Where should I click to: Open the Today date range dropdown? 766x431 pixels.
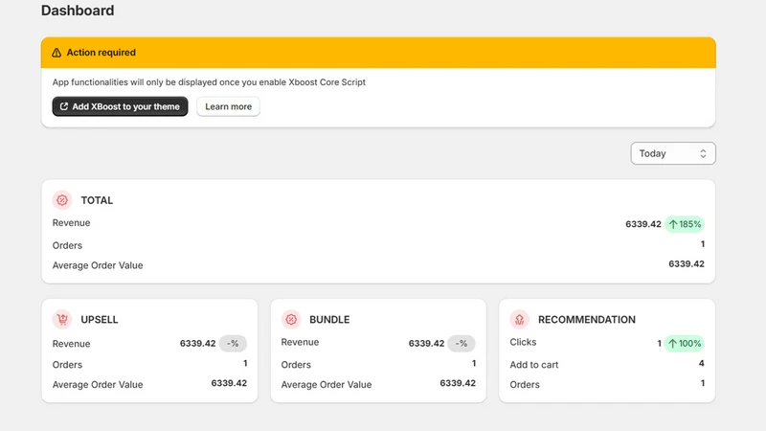point(673,153)
